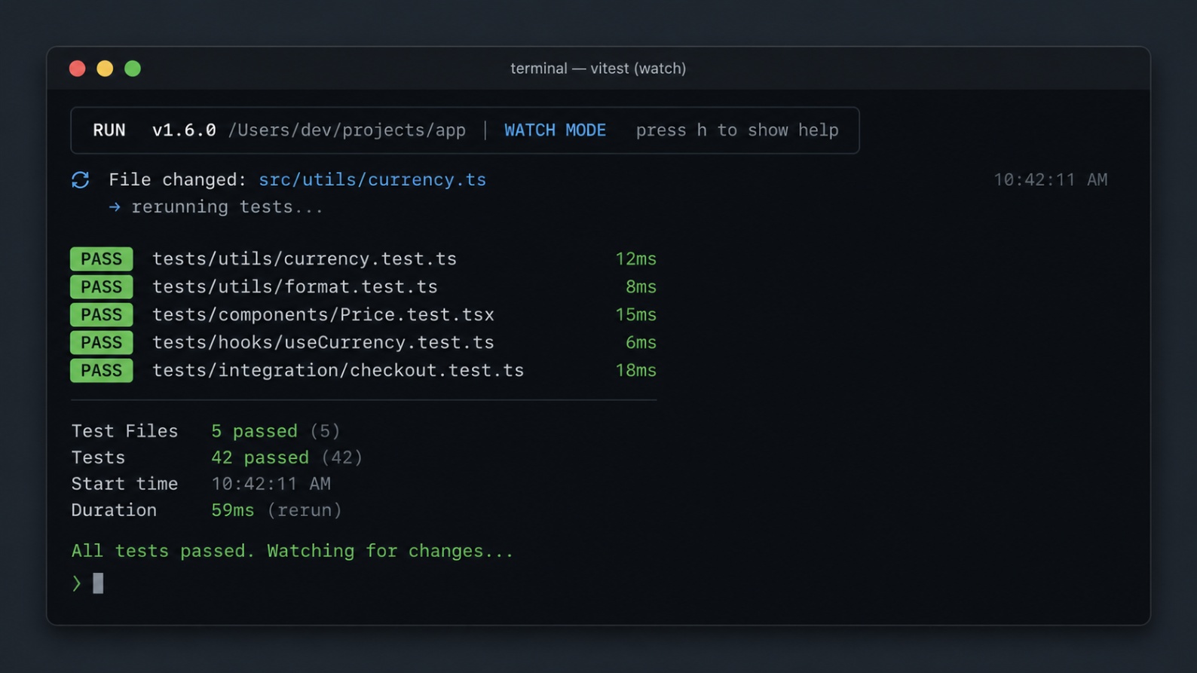Viewport: 1197px width, 673px height.
Task: Click the '(rerun)' note
Action: click(x=305, y=510)
